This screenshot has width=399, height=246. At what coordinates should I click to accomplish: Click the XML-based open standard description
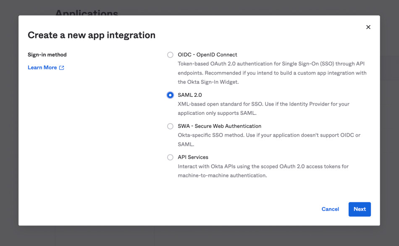coord(263,109)
